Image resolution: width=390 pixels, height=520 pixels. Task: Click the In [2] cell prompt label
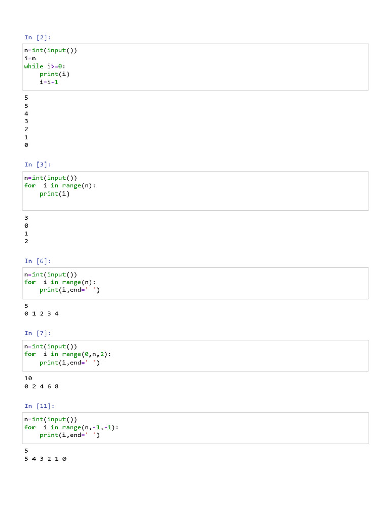click(38, 37)
